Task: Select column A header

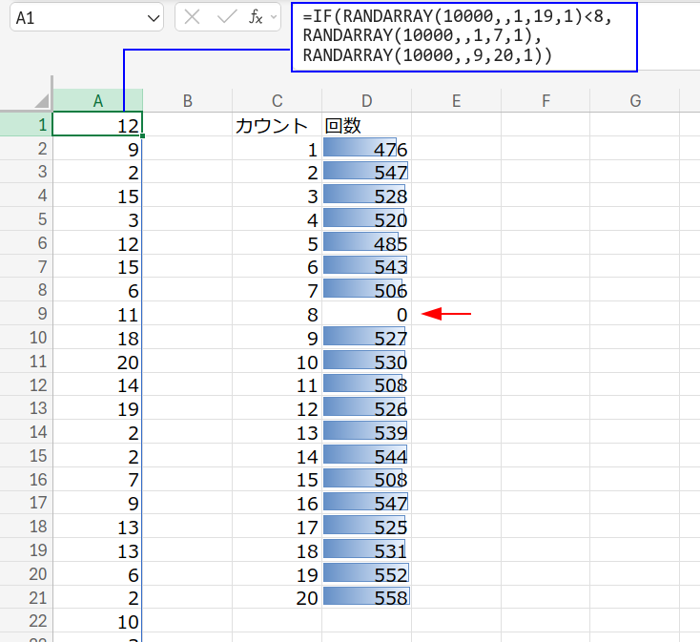Action: click(97, 101)
